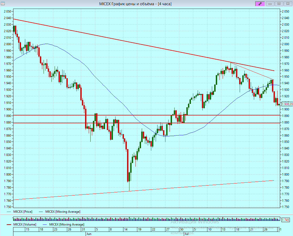Click 1 750 on the left price axis
This screenshot has width=293, height=236.
pyautogui.click(x=7, y=207)
